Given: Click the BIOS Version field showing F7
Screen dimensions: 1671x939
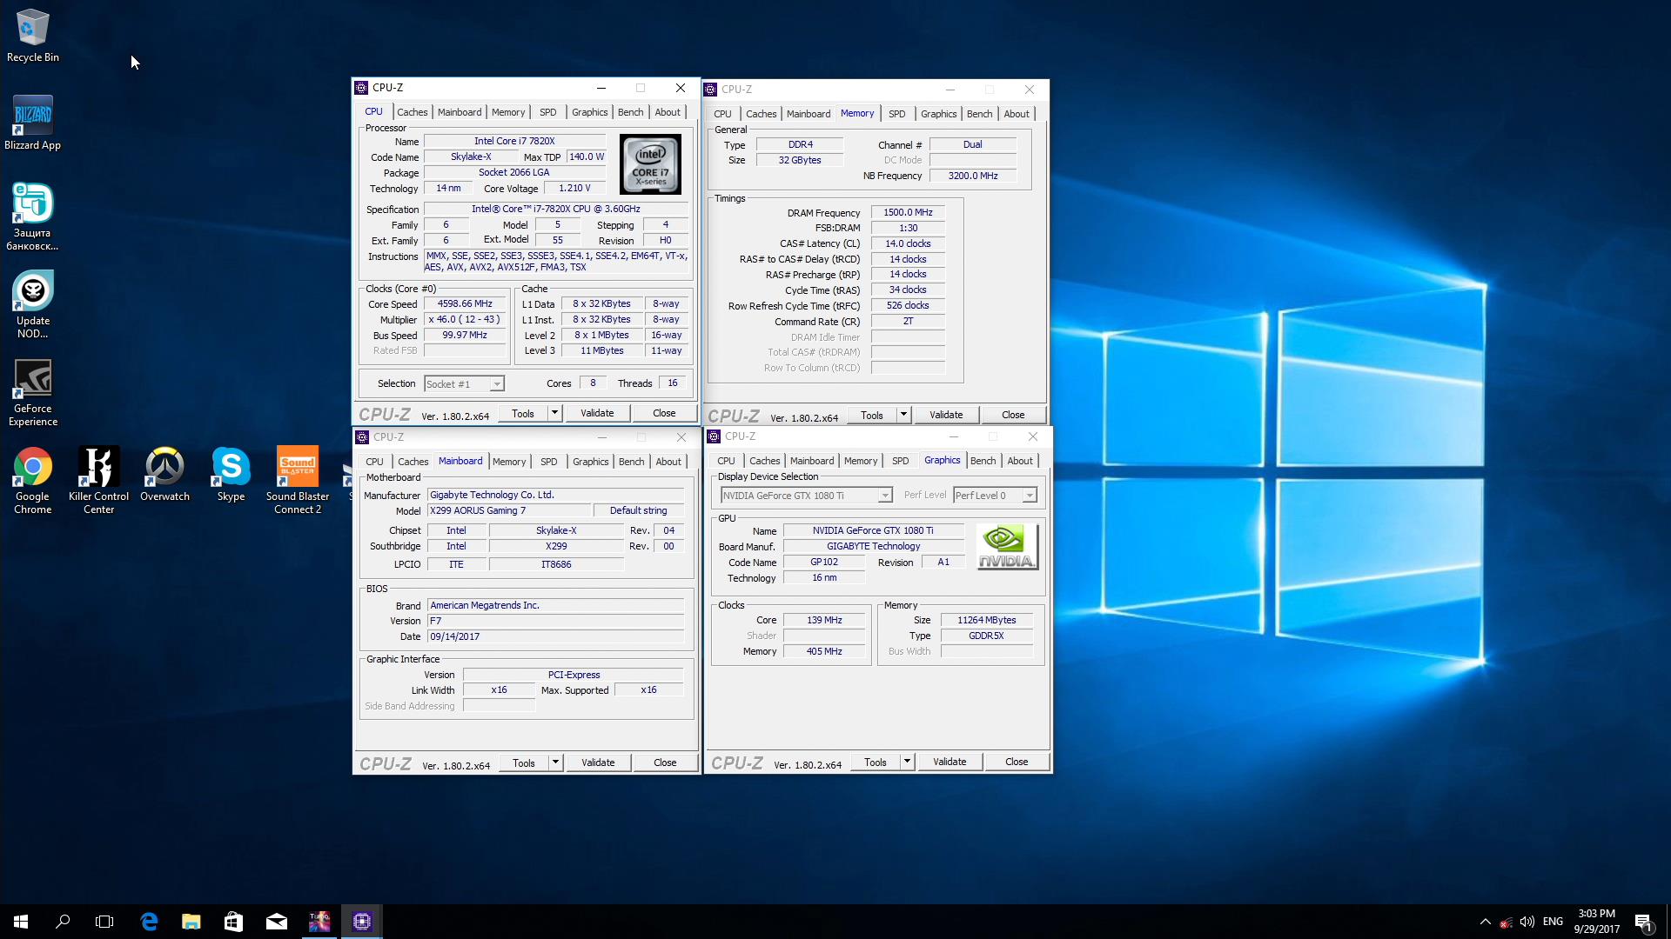Looking at the screenshot, I should click(555, 622).
